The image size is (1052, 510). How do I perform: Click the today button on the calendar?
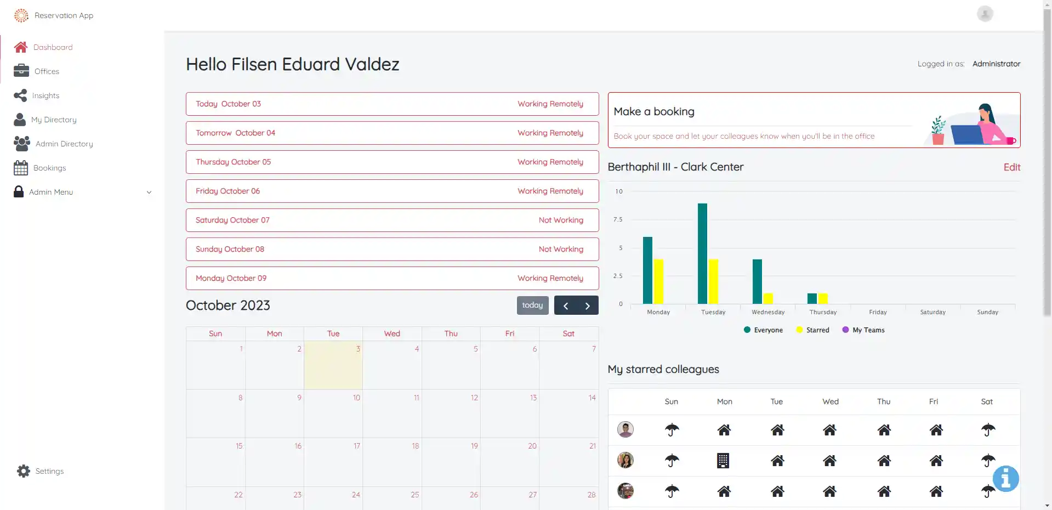532,305
